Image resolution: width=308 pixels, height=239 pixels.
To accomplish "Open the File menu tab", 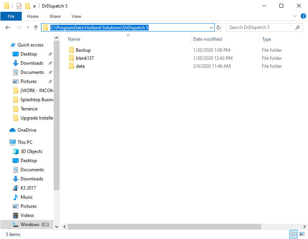I will click(x=11, y=16).
